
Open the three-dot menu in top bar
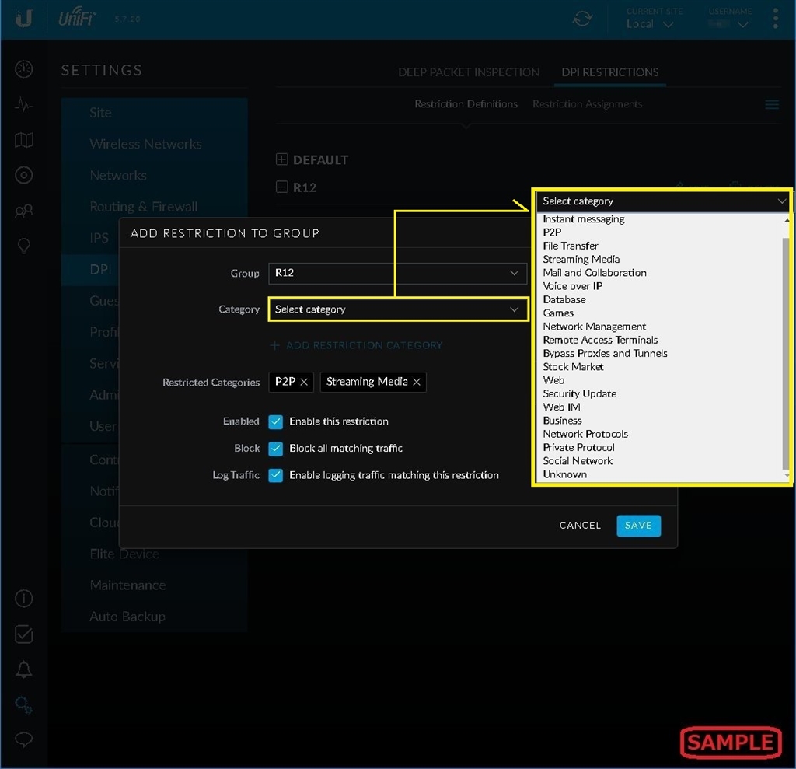click(x=775, y=19)
